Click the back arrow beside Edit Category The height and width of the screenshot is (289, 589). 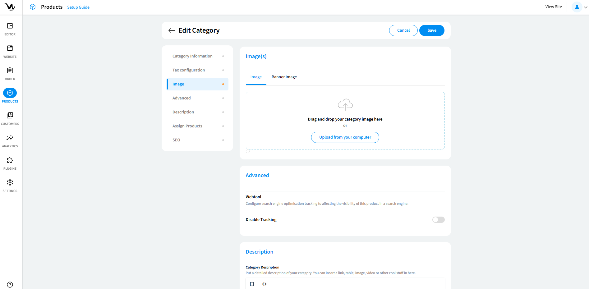click(171, 30)
